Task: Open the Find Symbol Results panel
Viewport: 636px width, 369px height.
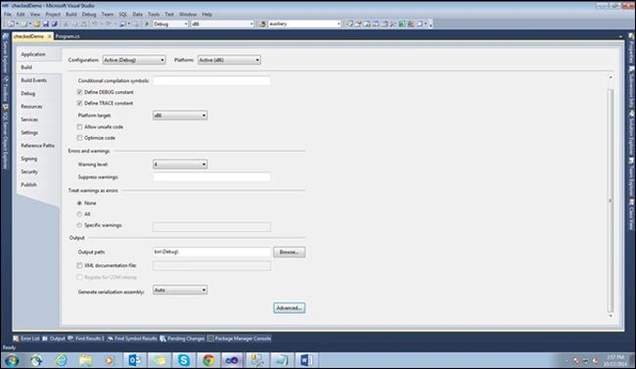Action: click(132, 338)
